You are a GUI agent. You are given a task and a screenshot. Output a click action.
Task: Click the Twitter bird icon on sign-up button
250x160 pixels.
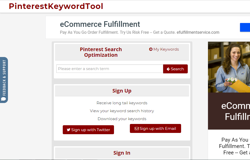pos(68,130)
